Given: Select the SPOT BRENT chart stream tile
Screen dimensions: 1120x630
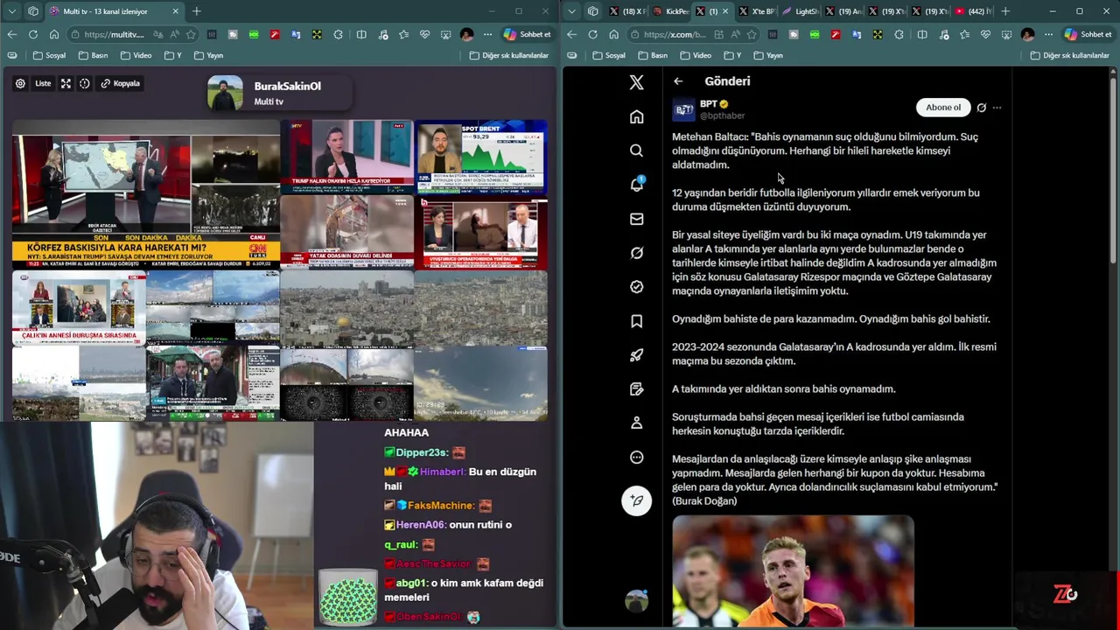Looking at the screenshot, I should pos(481,157).
